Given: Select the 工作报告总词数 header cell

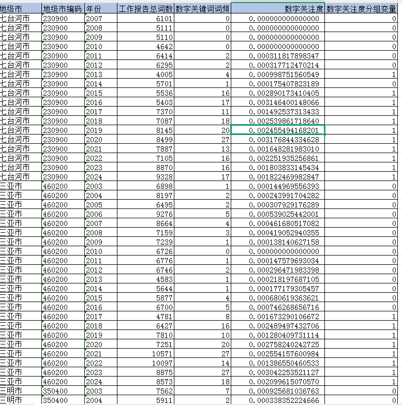Looking at the screenshot, I should (145, 9).
